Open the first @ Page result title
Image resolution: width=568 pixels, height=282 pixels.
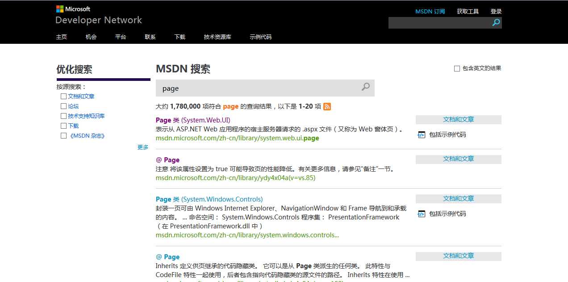pos(167,160)
